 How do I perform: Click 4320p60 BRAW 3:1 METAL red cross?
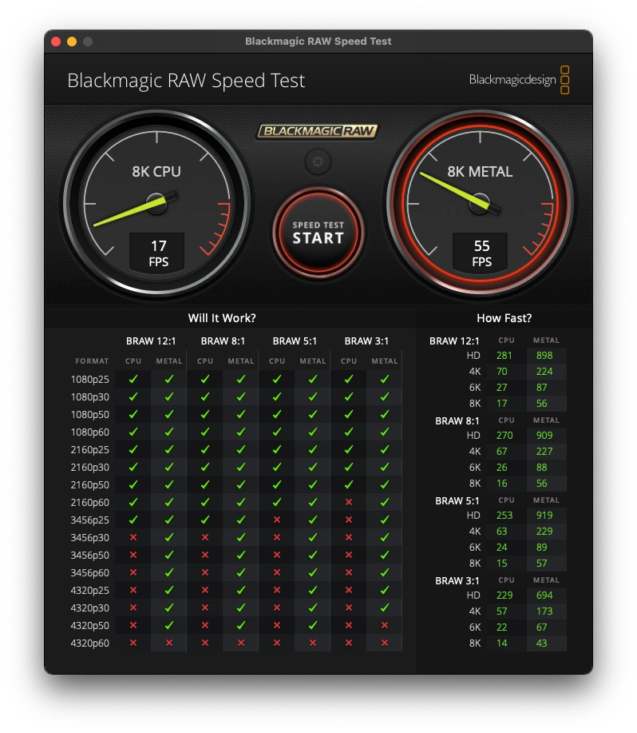[x=385, y=643]
